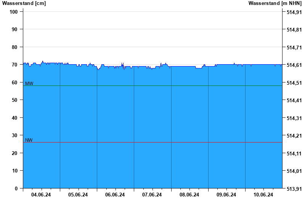305x209 pixels.
Task: Click the 514,21 value on right axis
Action: pos(294,136)
